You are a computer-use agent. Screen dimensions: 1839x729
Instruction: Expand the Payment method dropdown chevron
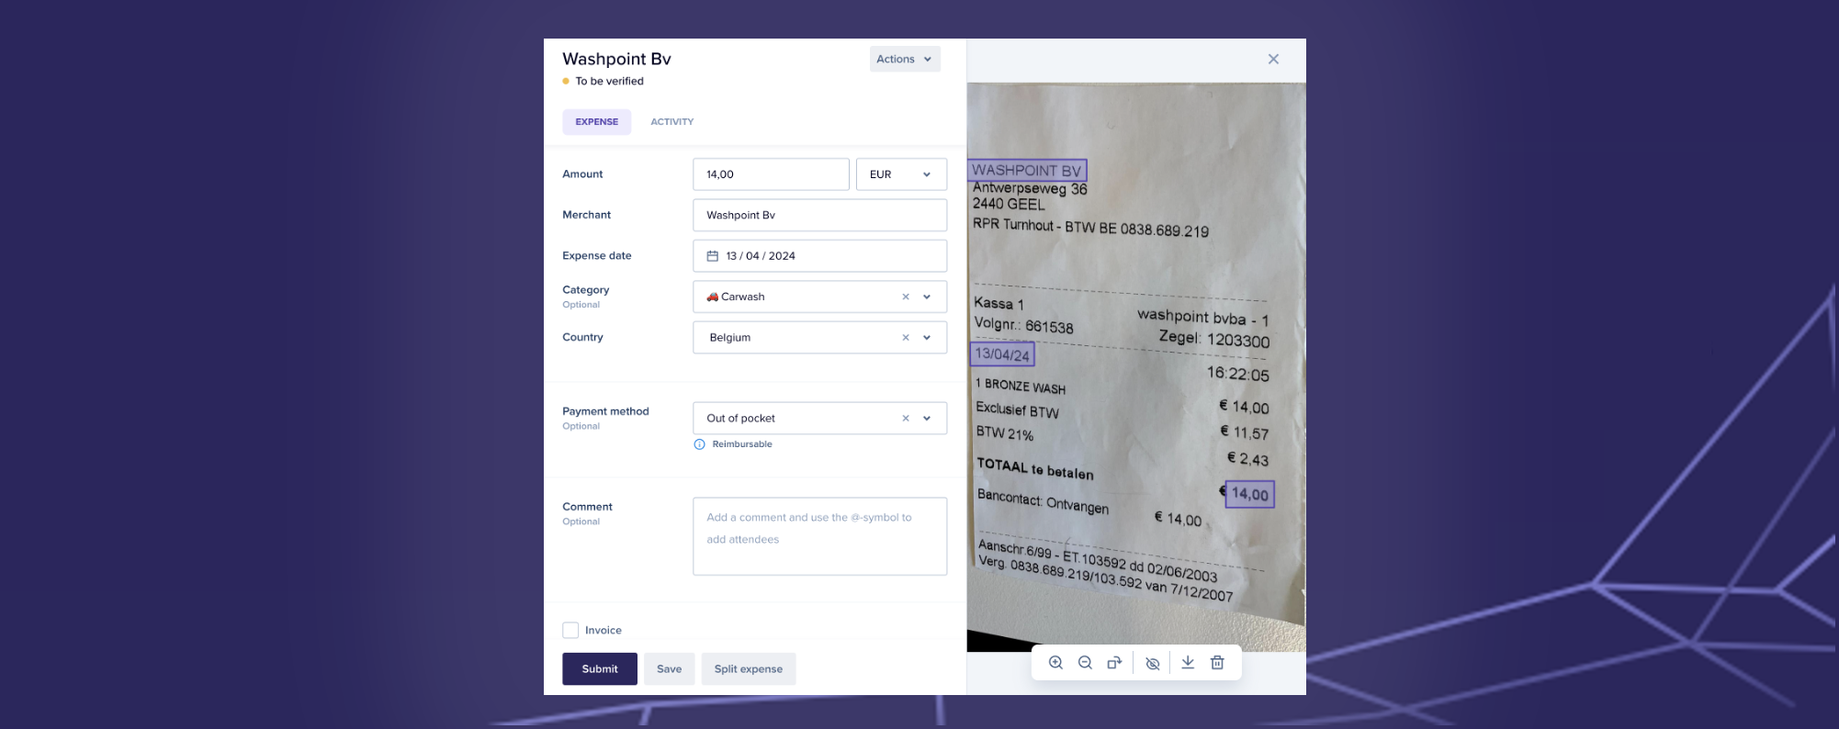click(927, 419)
